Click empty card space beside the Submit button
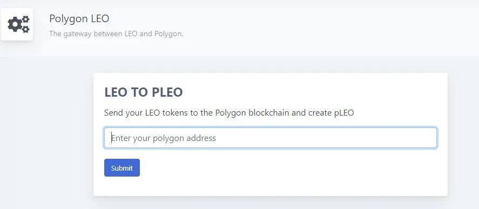This screenshot has height=209, width=479. coord(275,168)
